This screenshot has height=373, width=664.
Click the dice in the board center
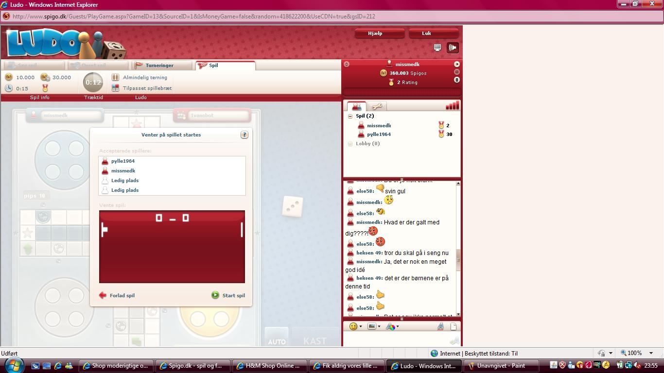[293, 207]
